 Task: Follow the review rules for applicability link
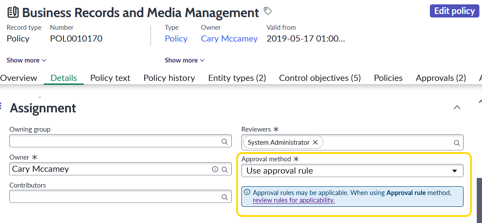point(294,201)
